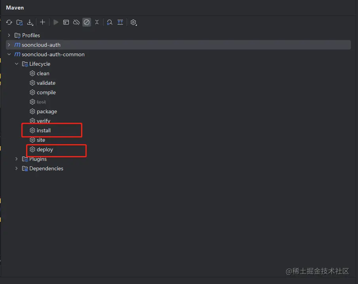Image resolution: width=358 pixels, height=284 pixels.
Task: Click Download Sources and Documentation icon
Action: click(x=30, y=22)
